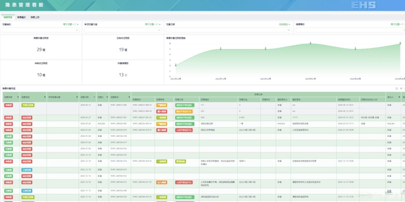Open the 检查日期 filter dropdown field
Screen dimensions: 405x202
coord(229,30)
